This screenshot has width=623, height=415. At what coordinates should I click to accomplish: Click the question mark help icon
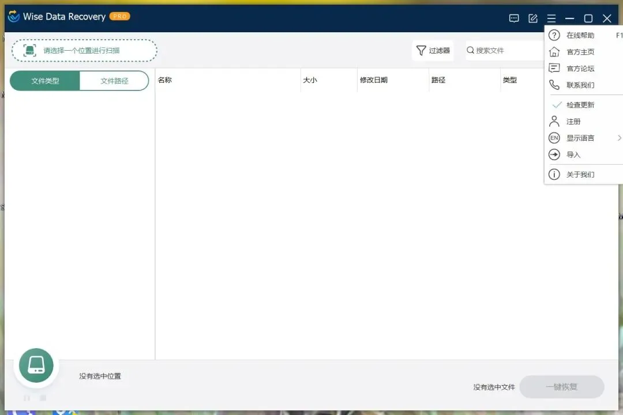tap(554, 35)
